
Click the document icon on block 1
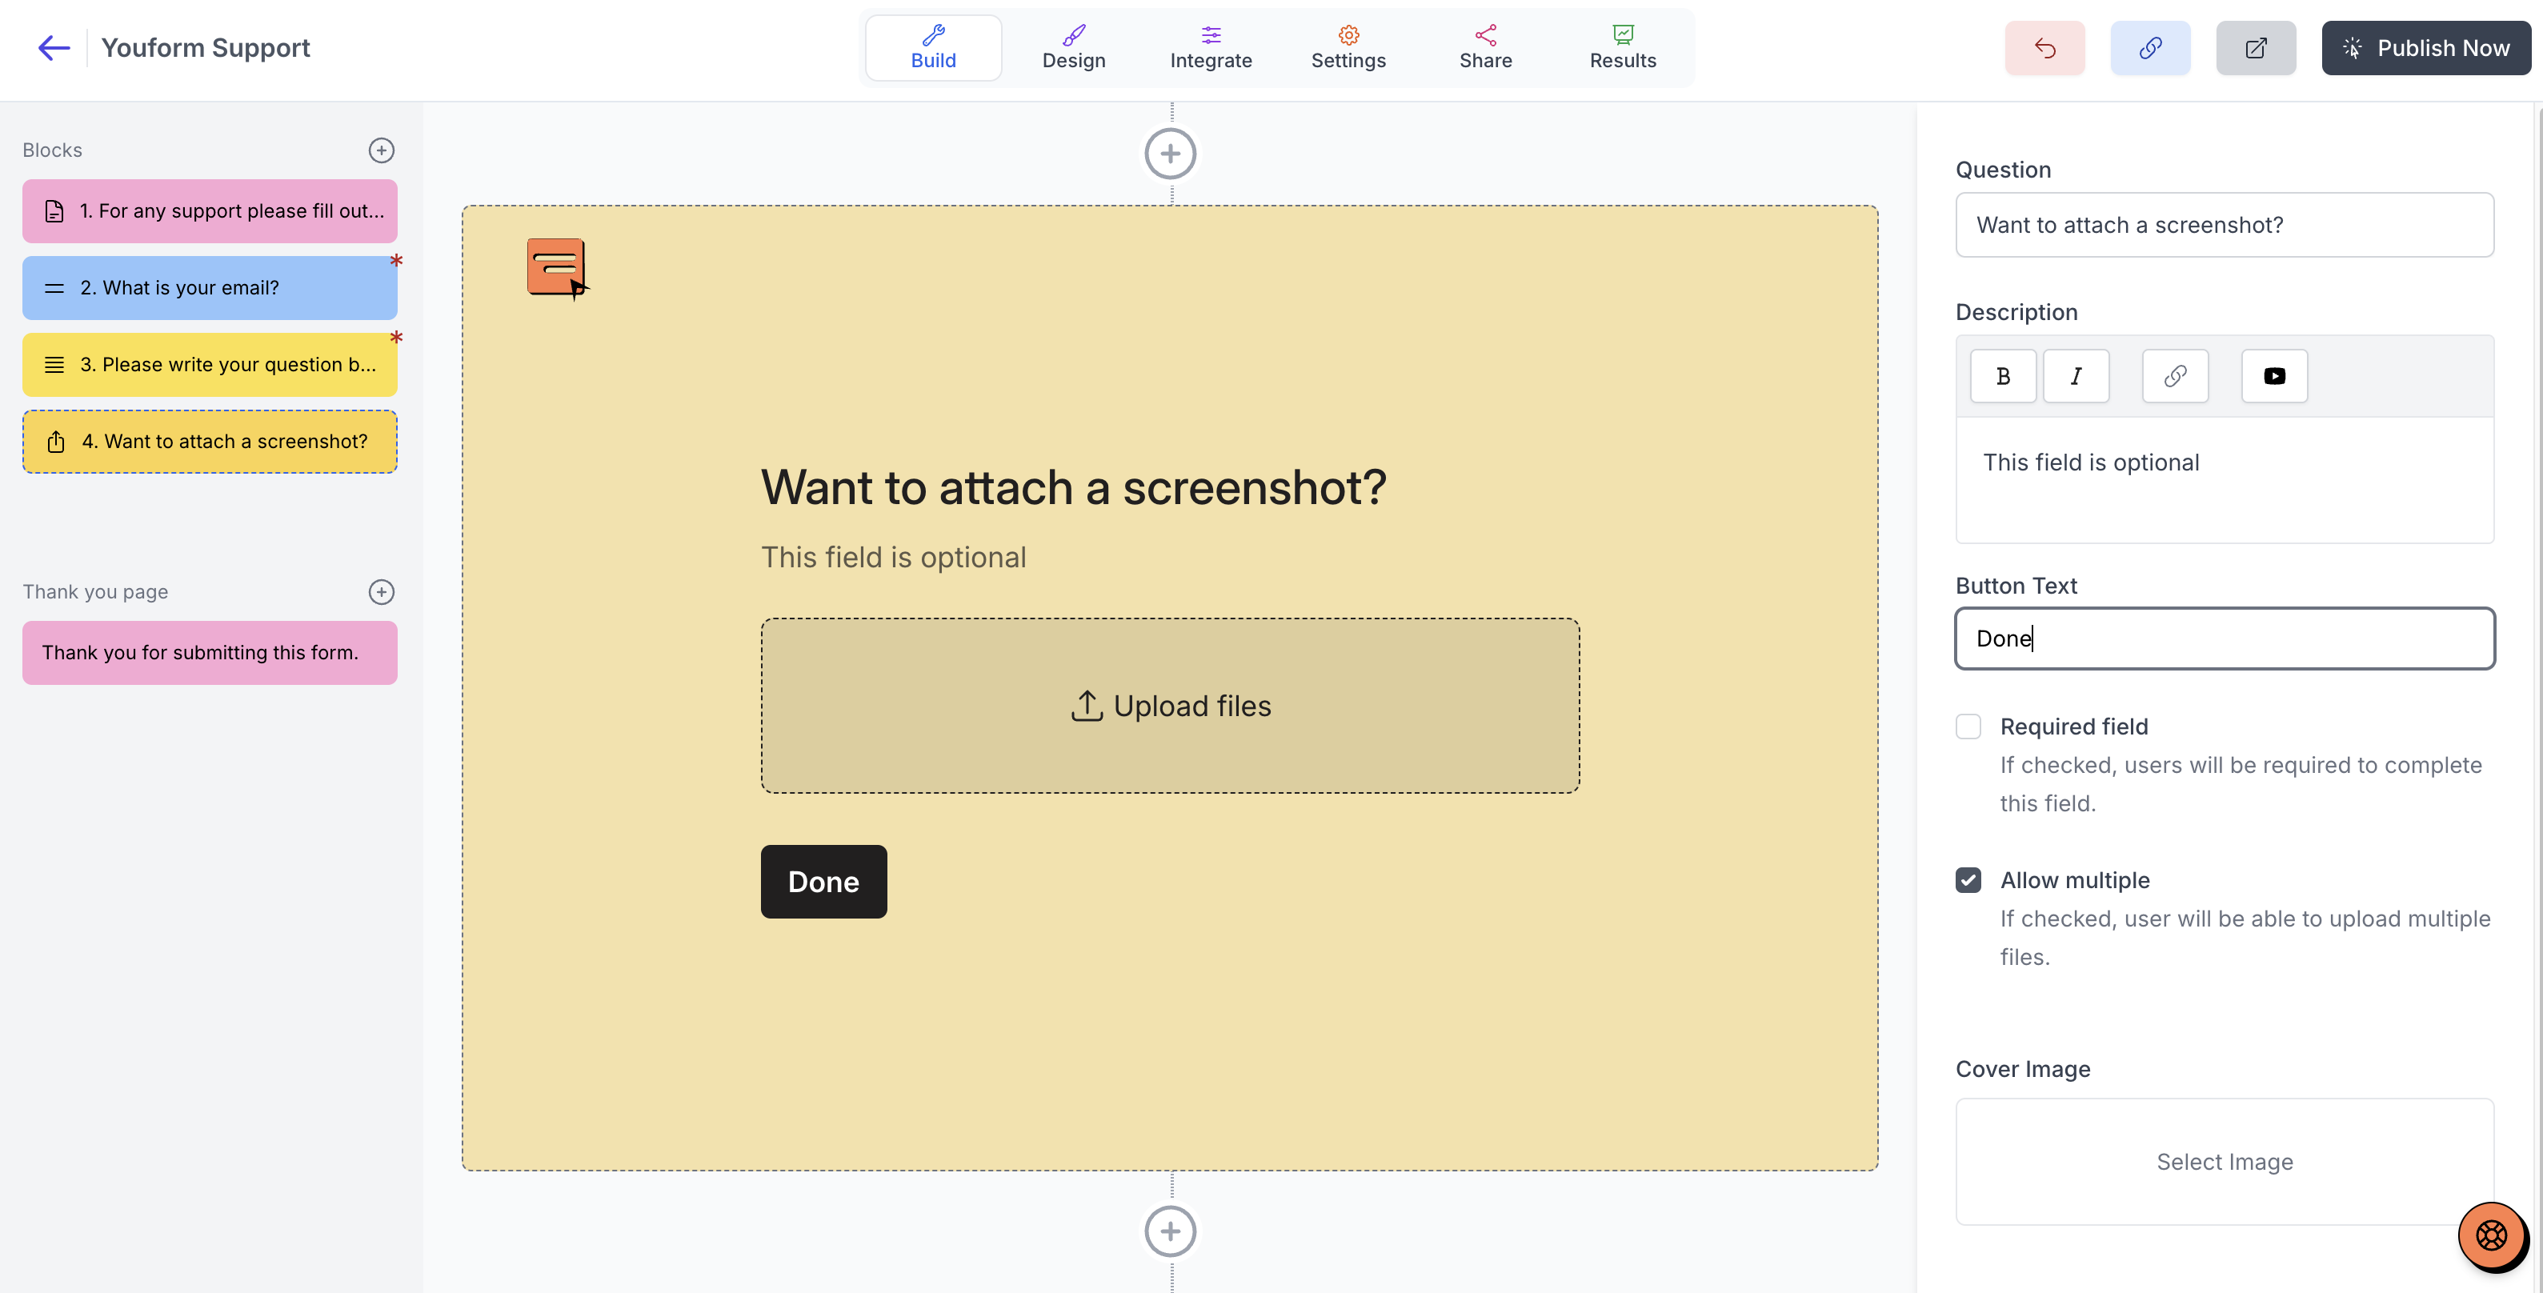click(54, 211)
